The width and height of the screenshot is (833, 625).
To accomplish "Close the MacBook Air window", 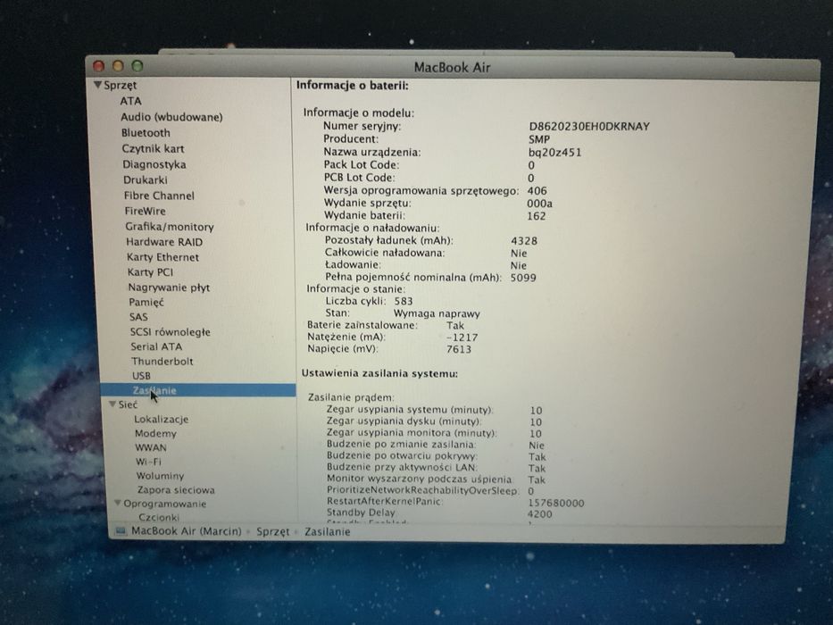I will click(x=98, y=65).
